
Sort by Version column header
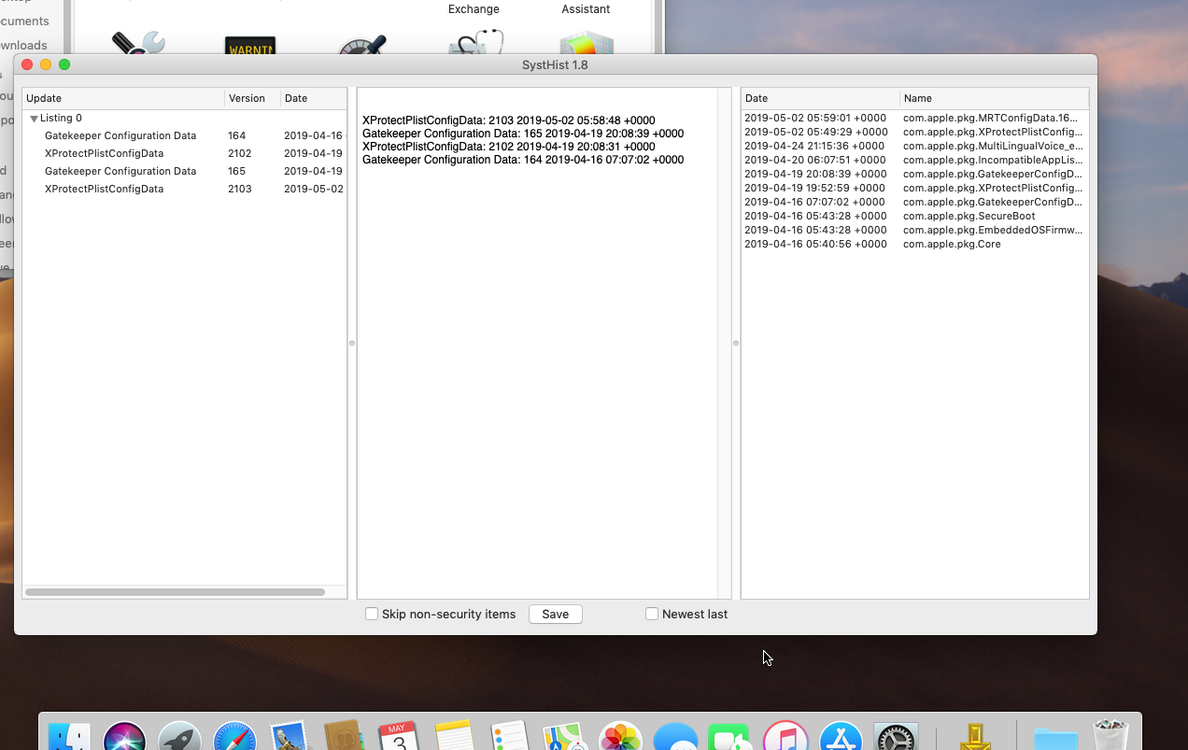pyautogui.click(x=252, y=98)
